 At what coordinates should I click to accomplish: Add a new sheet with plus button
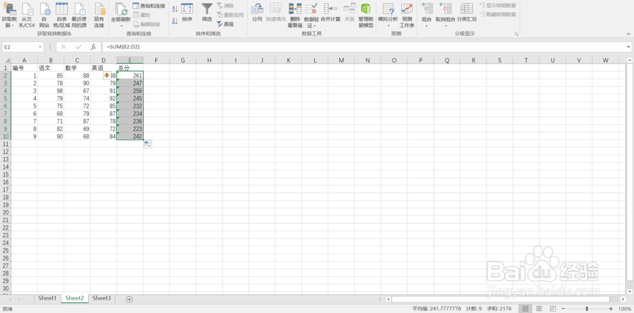129,299
